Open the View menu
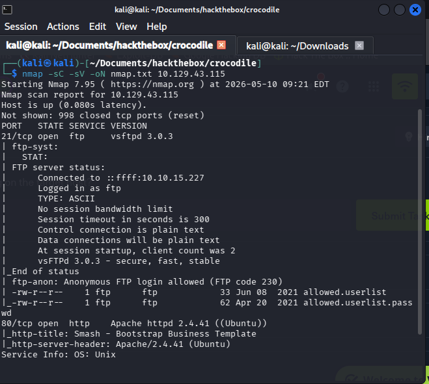The height and width of the screenshot is (384, 429). (x=126, y=27)
